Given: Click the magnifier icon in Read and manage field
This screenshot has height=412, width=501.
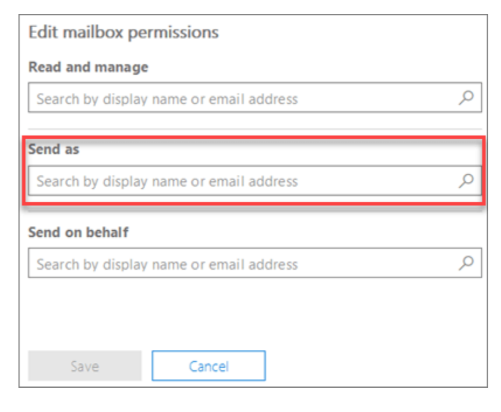Looking at the screenshot, I should pyautogui.click(x=466, y=98).
